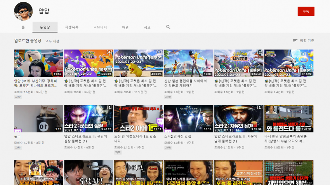Screen dimensions: 330x185
Task: Click the title 얍얍 스타크래프트 II : 군단의 심장 풀버전
Action: [x=86, y=139]
